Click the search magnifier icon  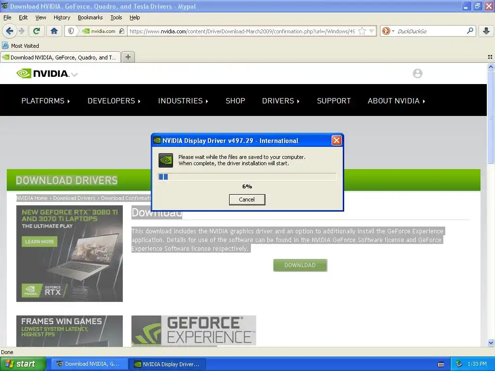470,30
